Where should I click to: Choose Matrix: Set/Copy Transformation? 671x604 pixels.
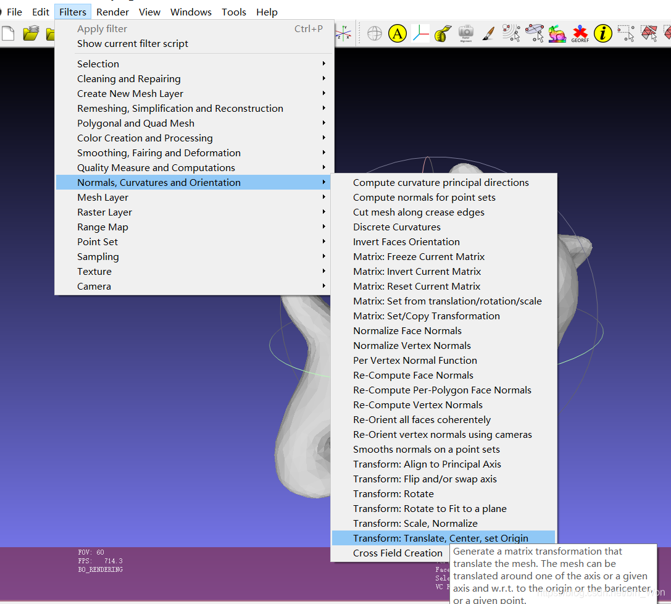pyautogui.click(x=443, y=316)
